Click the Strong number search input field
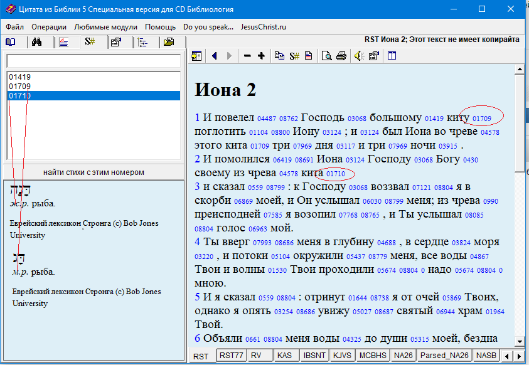 pos(94,61)
